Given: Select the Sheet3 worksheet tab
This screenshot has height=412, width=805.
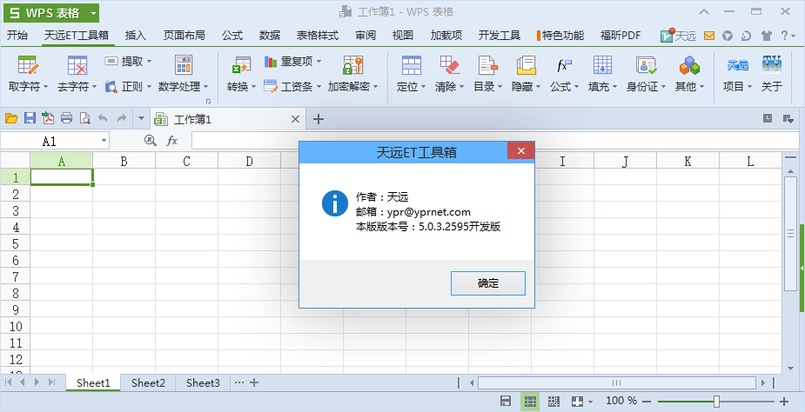Looking at the screenshot, I should [203, 382].
